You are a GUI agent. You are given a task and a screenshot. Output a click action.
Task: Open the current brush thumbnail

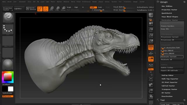pyautogui.click(x=8, y=18)
